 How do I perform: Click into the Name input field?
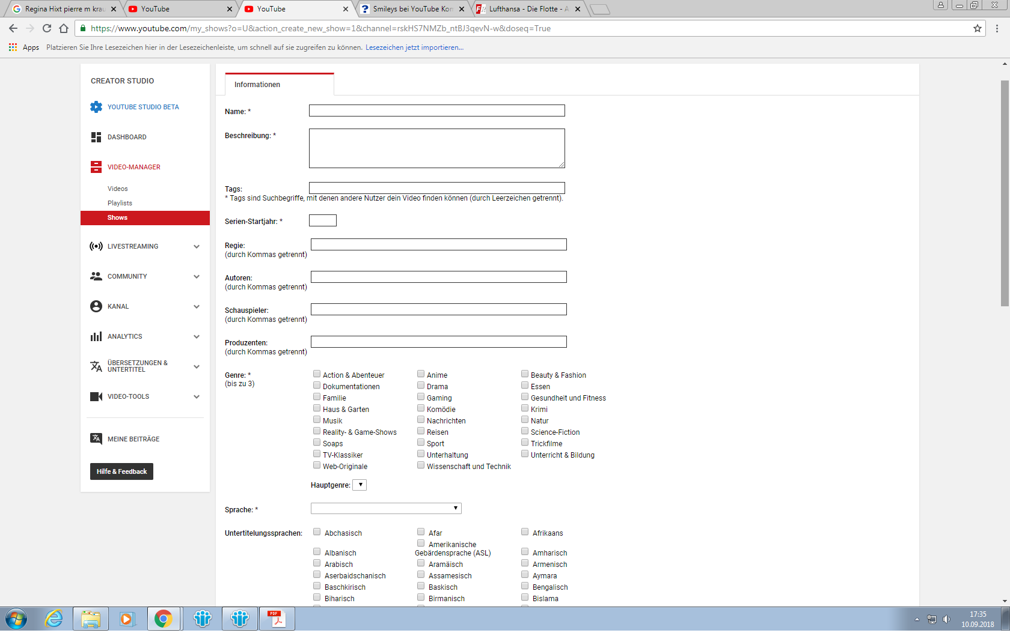436,111
